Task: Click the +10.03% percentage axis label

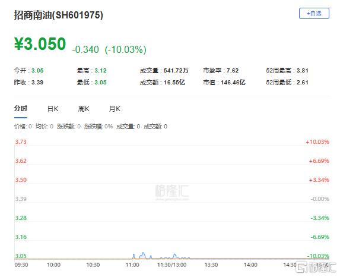Action: coord(317,142)
